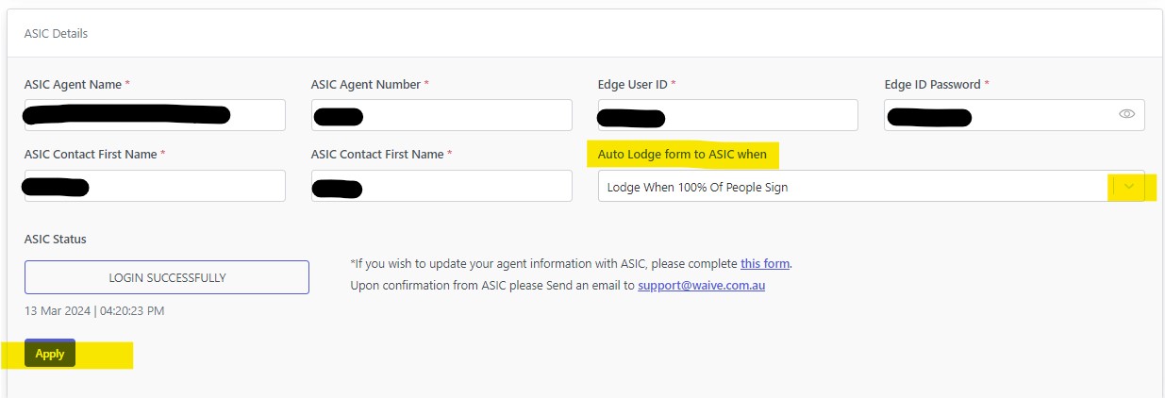
Task: Expand the Auto Lodge dropdown chevron
Action: tap(1129, 187)
